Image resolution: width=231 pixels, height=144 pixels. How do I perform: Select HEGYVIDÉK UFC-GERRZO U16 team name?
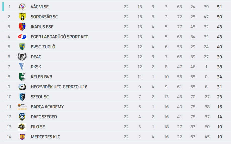click(59, 87)
